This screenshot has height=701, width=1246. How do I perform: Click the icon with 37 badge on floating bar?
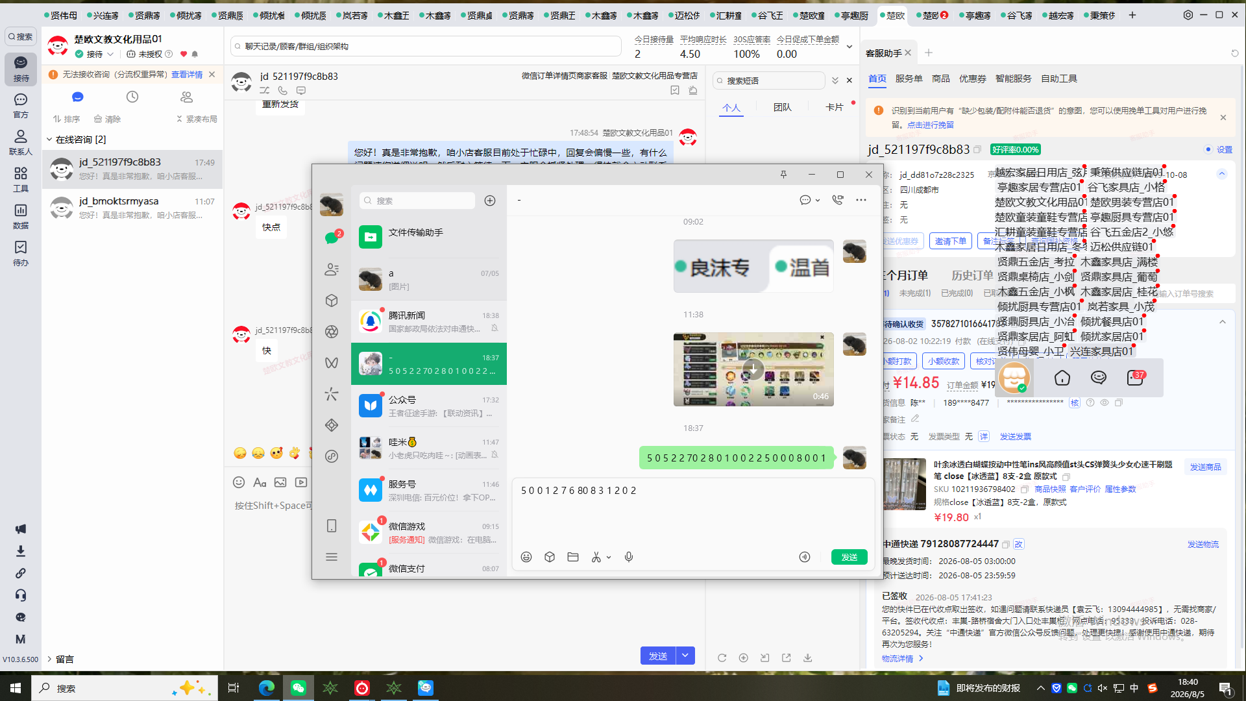(x=1136, y=378)
